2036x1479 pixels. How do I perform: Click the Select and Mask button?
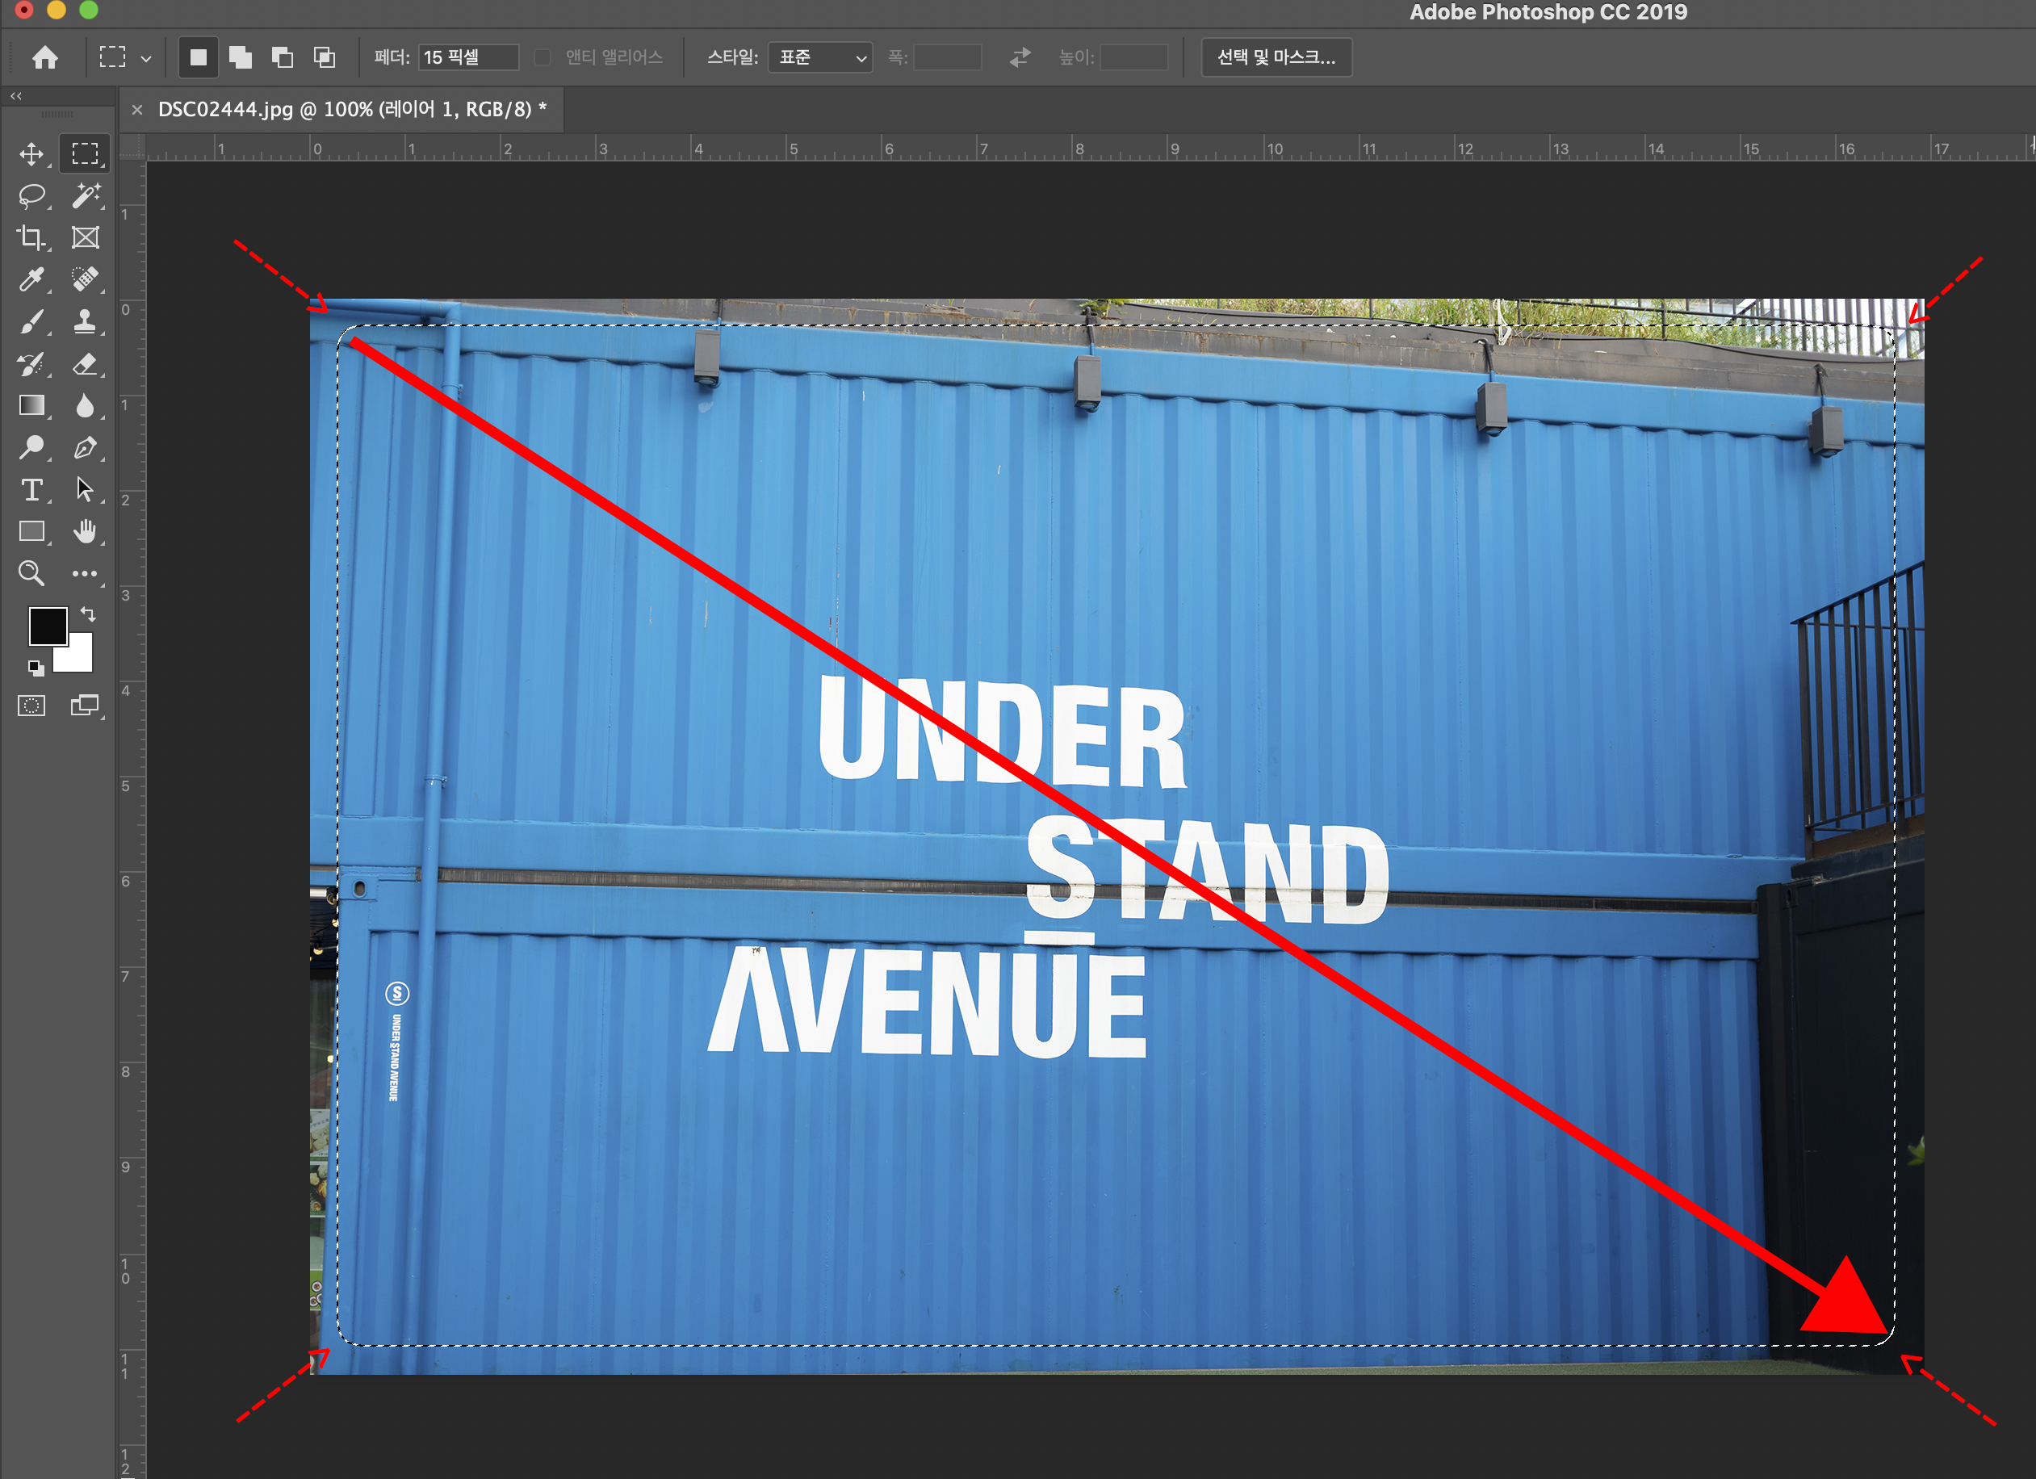click(x=1276, y=57)
